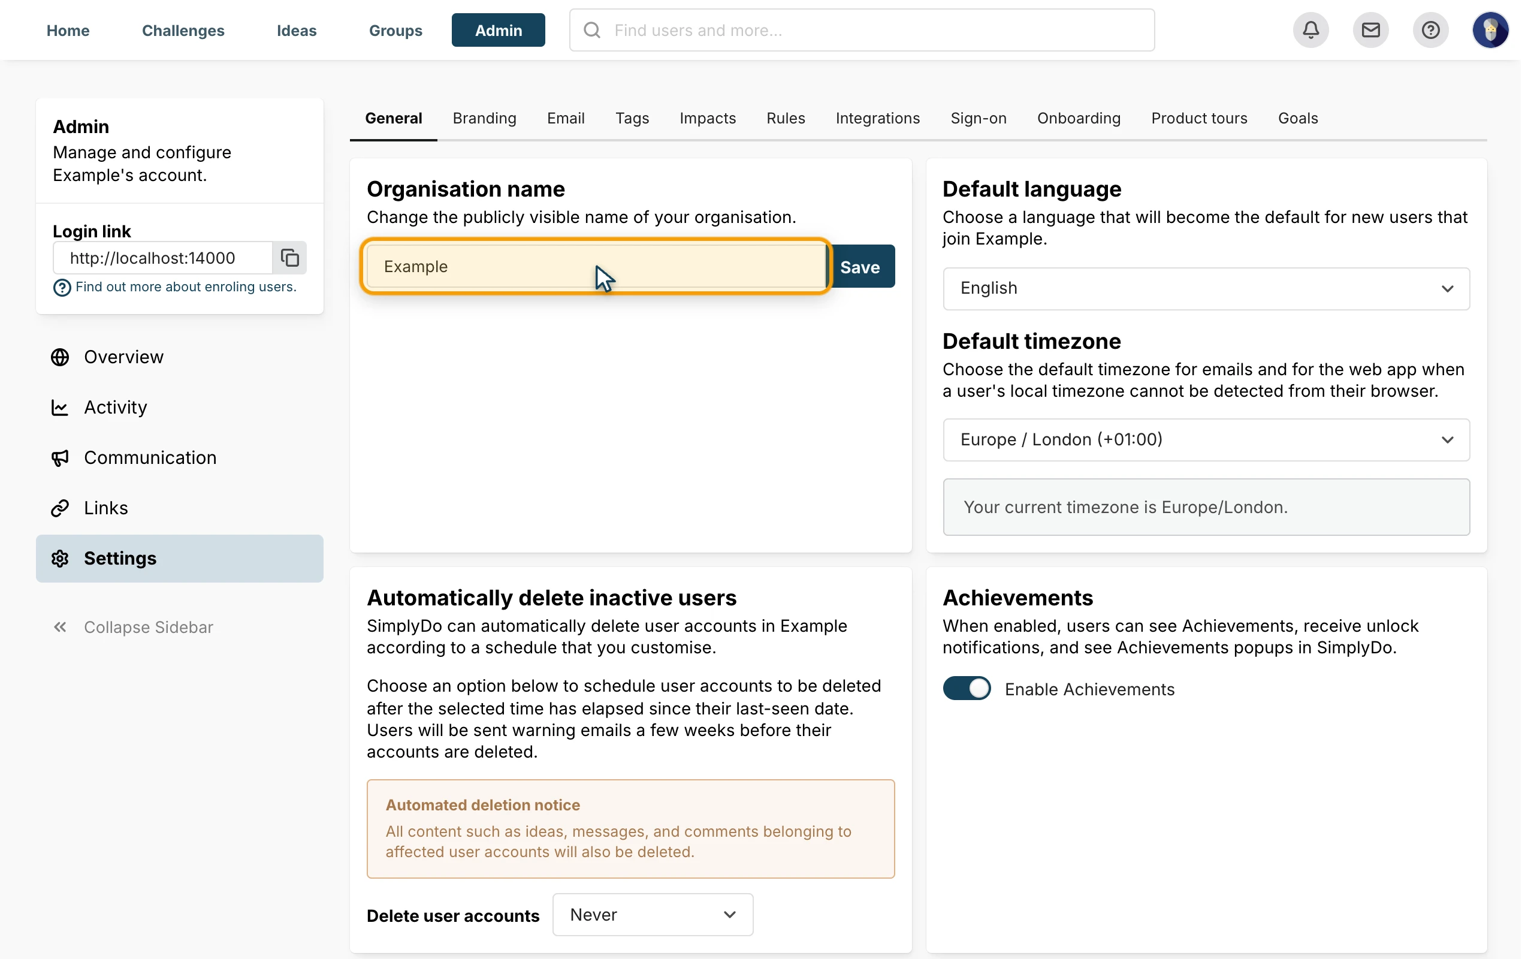Open the Goals tab
The image size is (1534, 959).
[x=1297, y=118]
